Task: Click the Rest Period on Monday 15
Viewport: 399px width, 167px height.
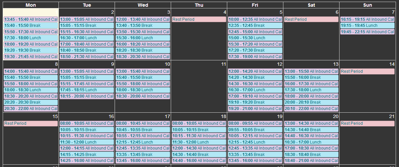Action: click(x=31, y=123)
